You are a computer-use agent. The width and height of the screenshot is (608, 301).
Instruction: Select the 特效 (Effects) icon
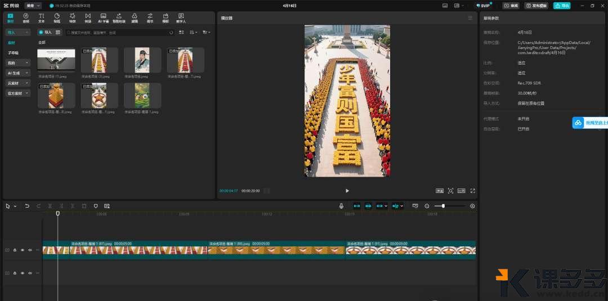click(72, 17)
